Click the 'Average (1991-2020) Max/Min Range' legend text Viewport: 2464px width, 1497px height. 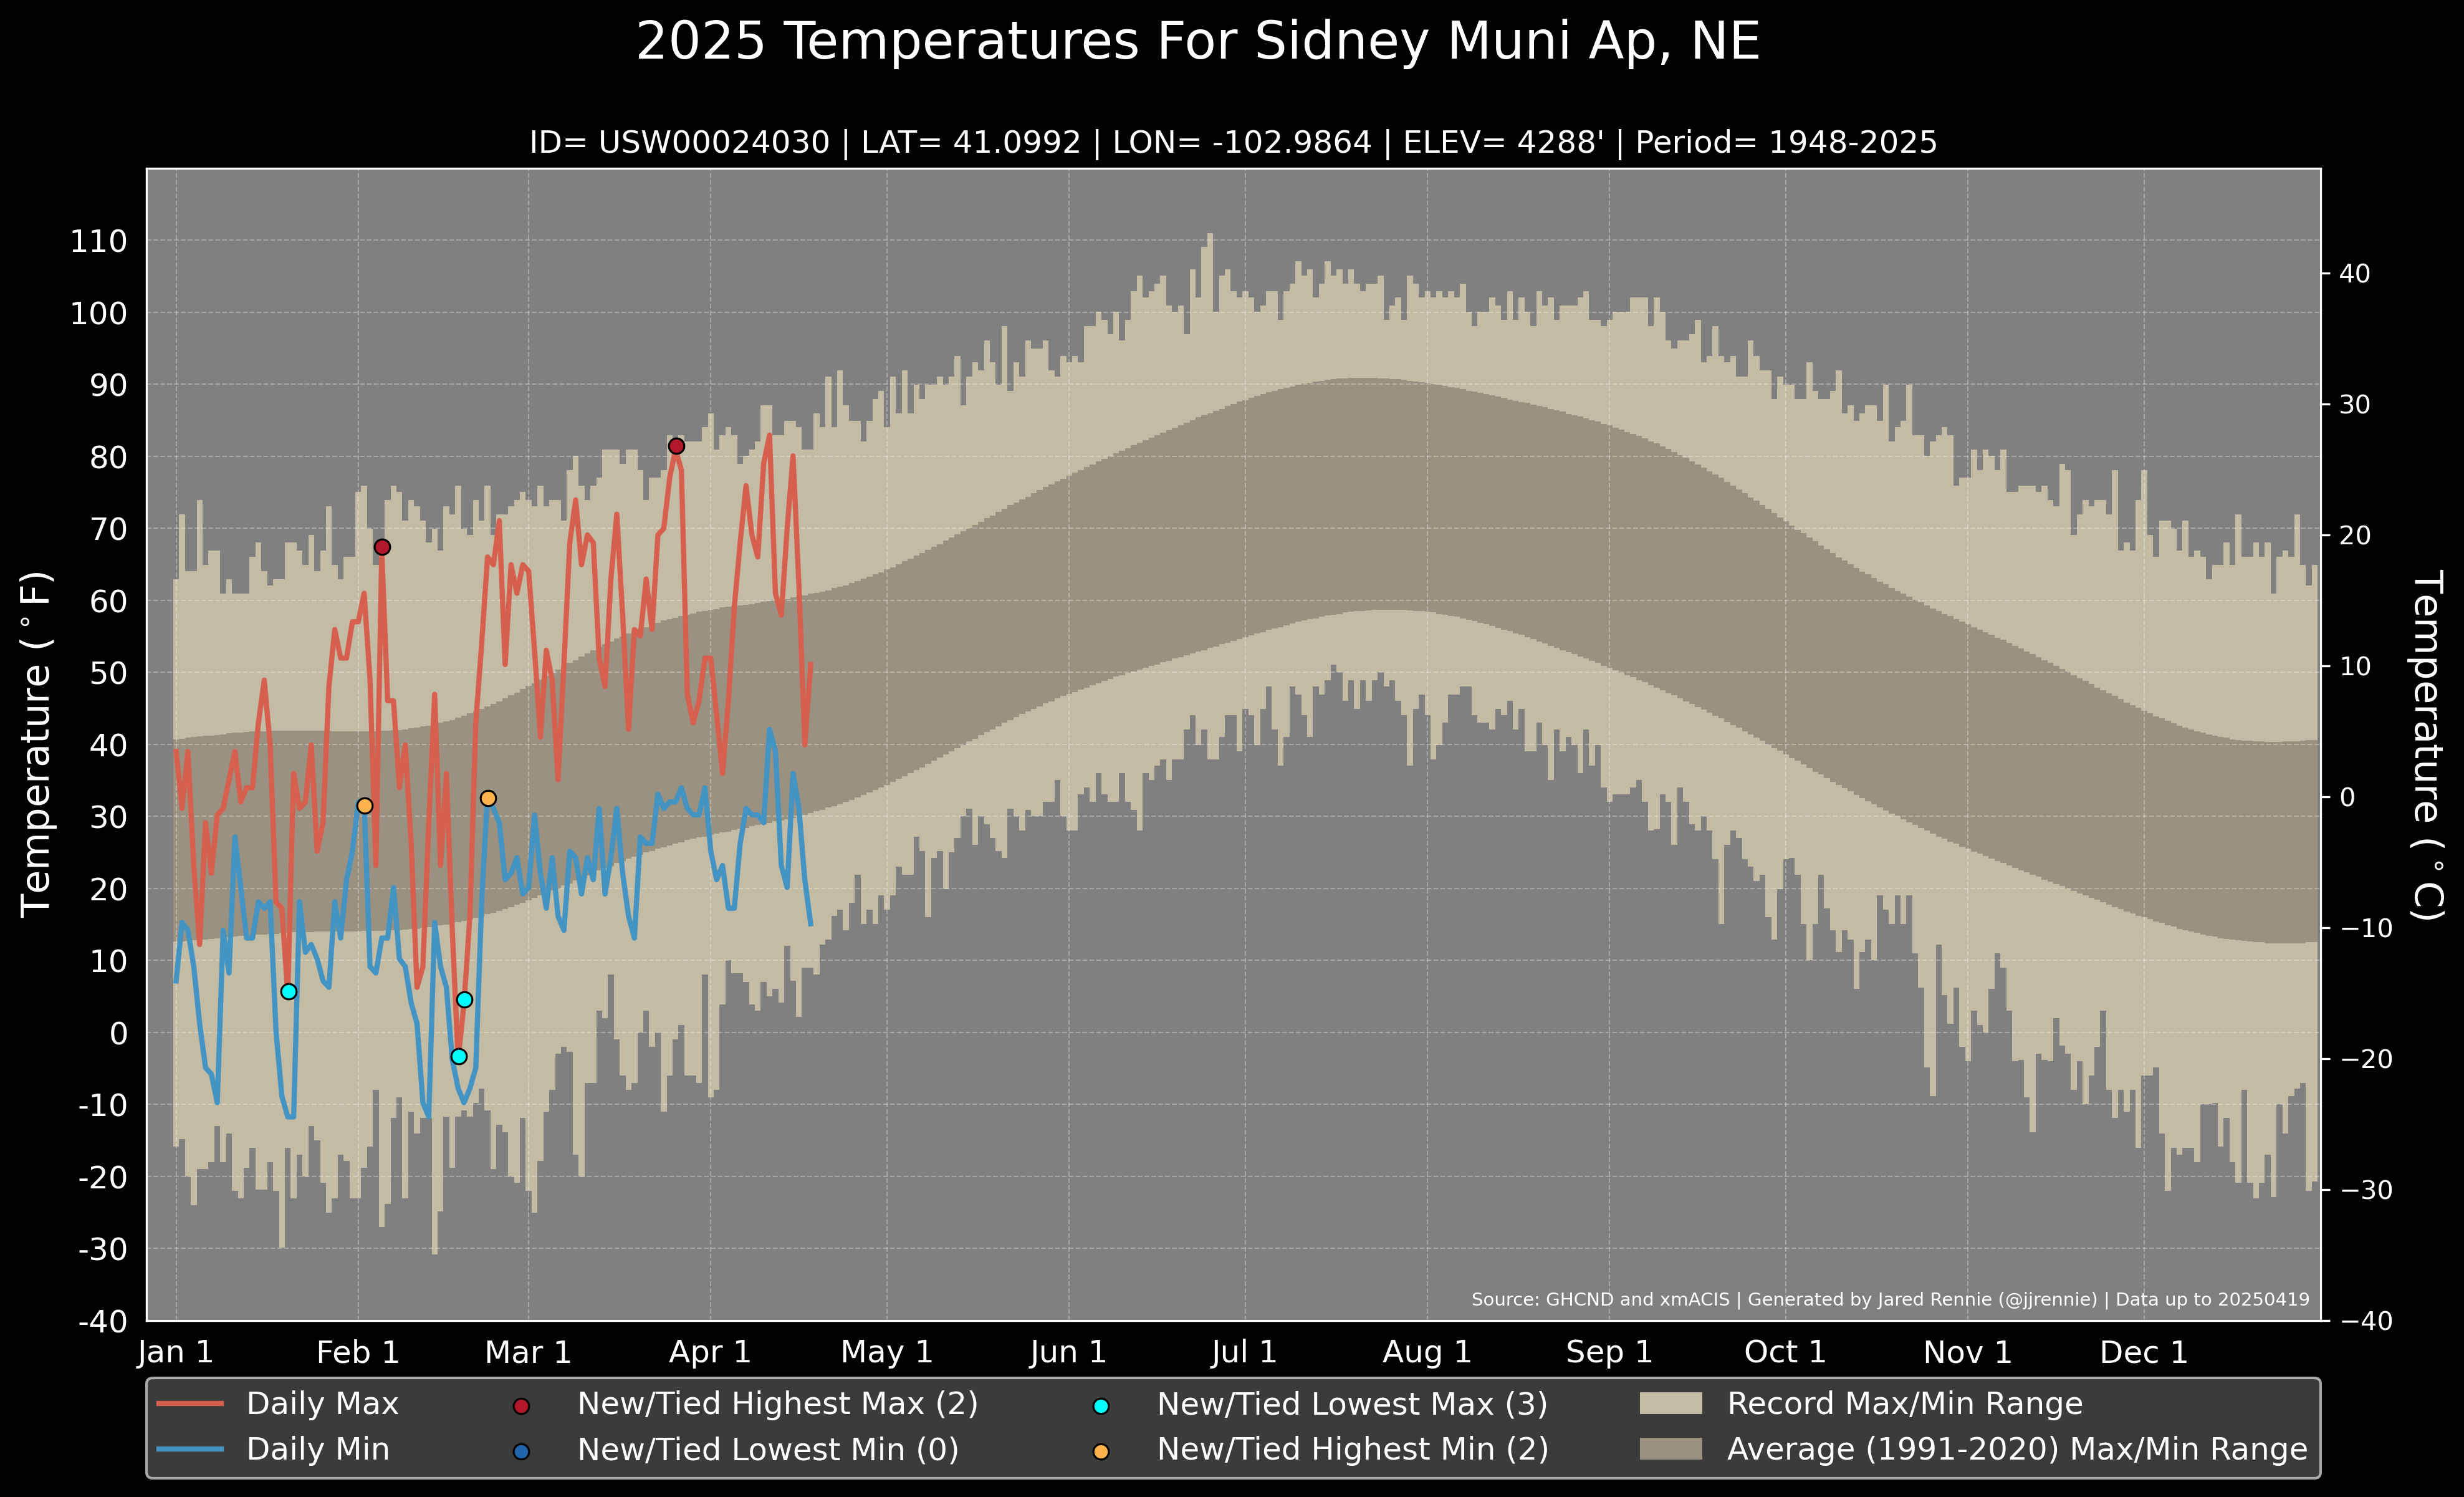pos(2017,1449)
